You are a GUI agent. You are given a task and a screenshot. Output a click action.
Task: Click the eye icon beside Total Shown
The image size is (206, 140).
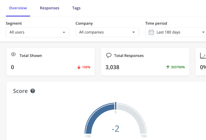[13, 55]
